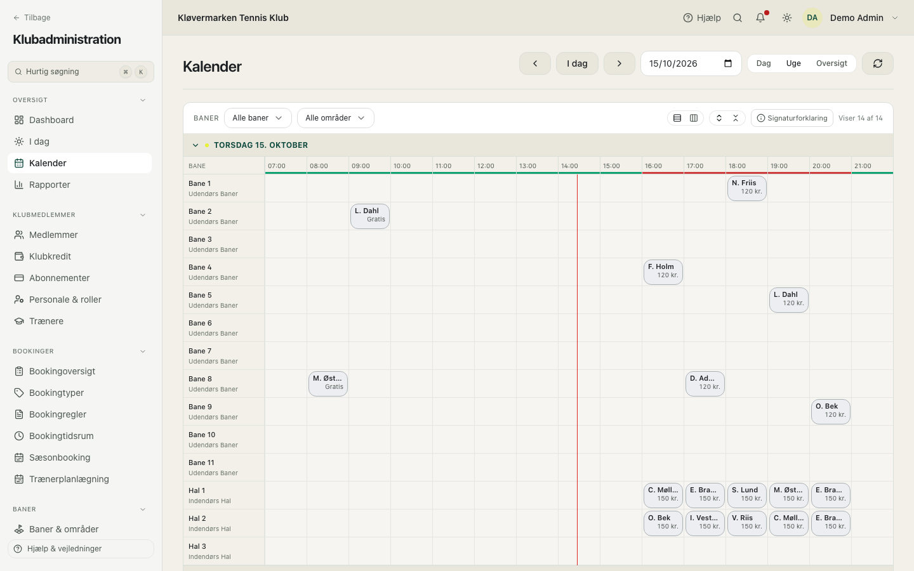
Task: Switch to column layout view icon
Action: point(694,118)
